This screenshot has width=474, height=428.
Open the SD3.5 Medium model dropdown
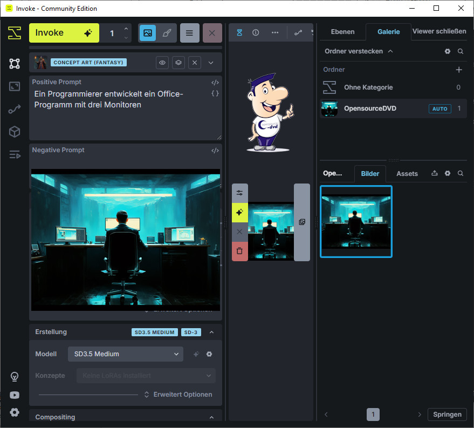tap(126, 354)
